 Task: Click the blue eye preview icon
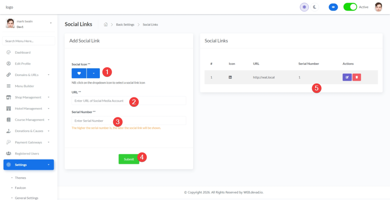[333, 7]
